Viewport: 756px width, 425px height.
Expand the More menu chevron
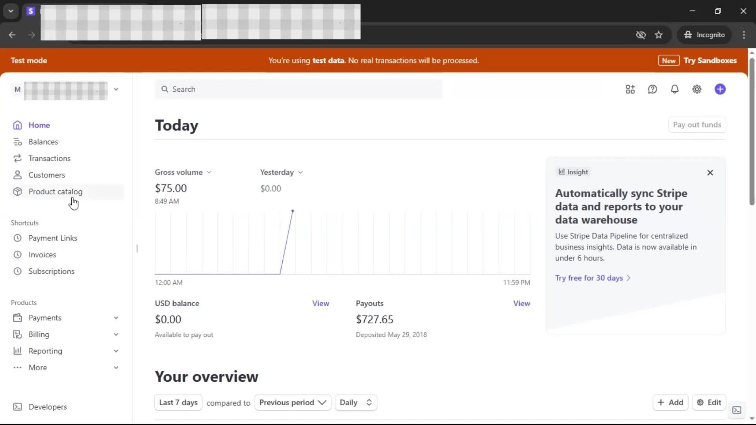point(116,368)
